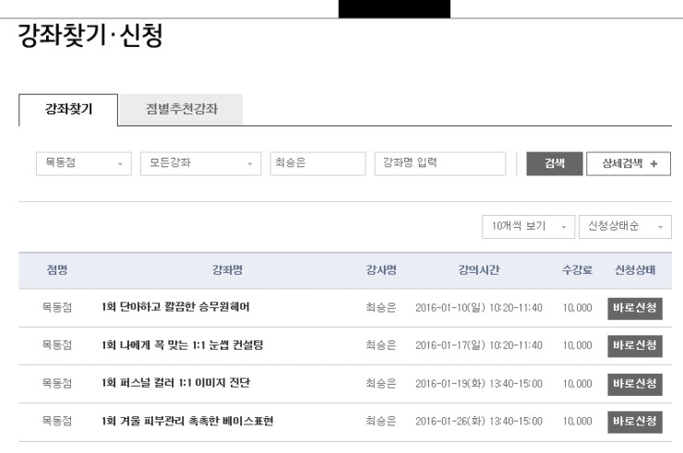This screenshot has width=683, height=453.
Task: Click the 강좌명 column header
Action: (x=227, y=270)
